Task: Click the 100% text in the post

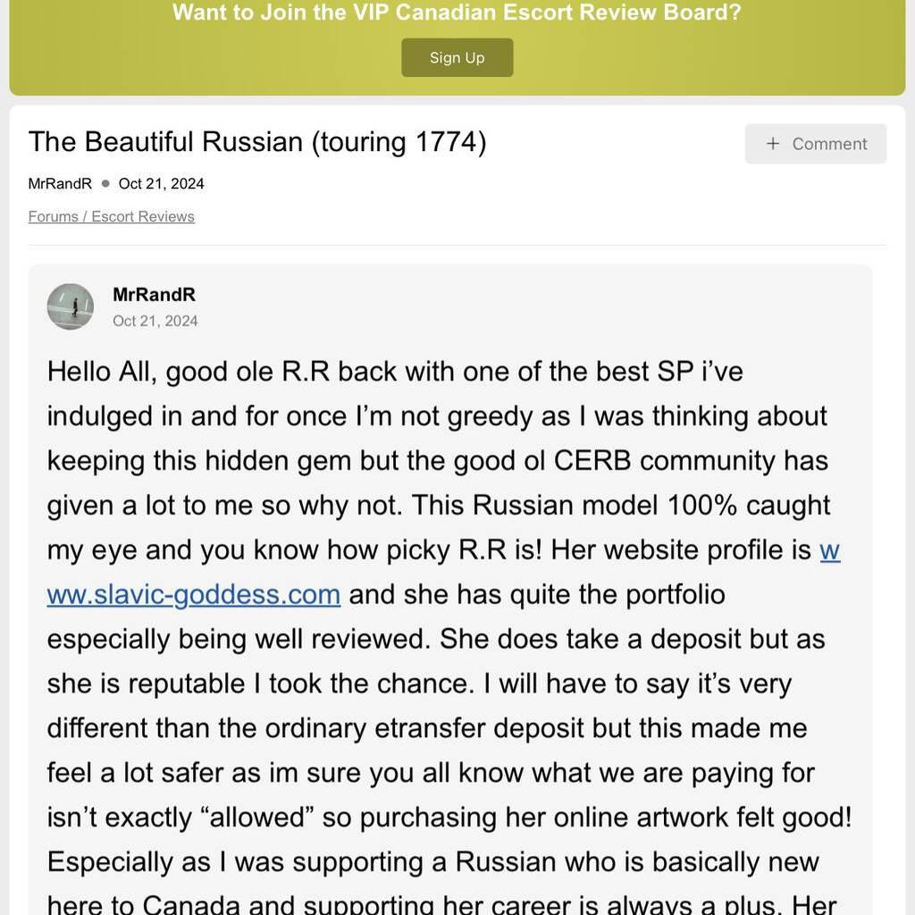Action: [x=701, y=505]
